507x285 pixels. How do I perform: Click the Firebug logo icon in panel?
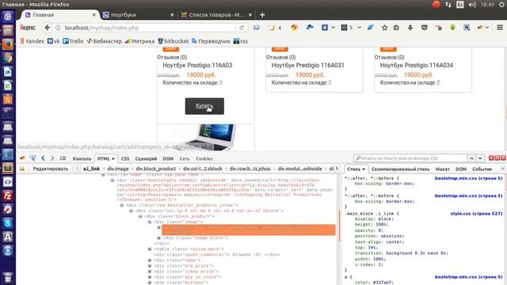tap(22, 158)
